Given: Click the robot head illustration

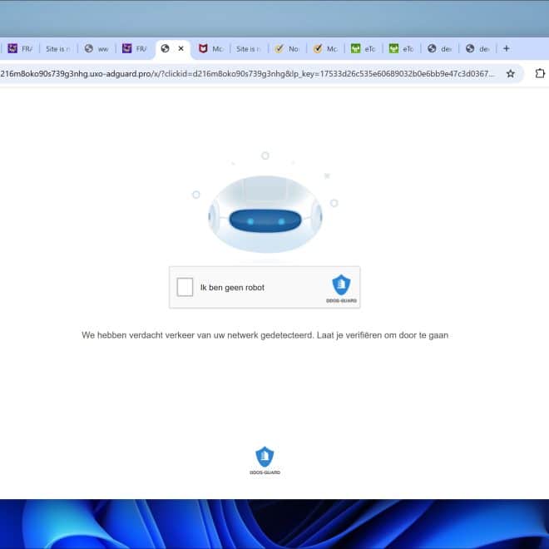Looking at the screenshot, I should [265, 214].
